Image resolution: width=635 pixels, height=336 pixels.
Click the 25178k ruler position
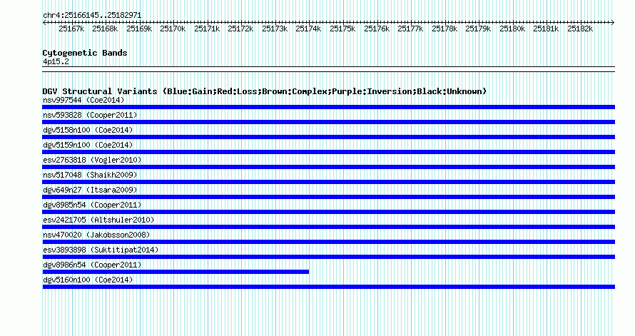pos(444,29)
